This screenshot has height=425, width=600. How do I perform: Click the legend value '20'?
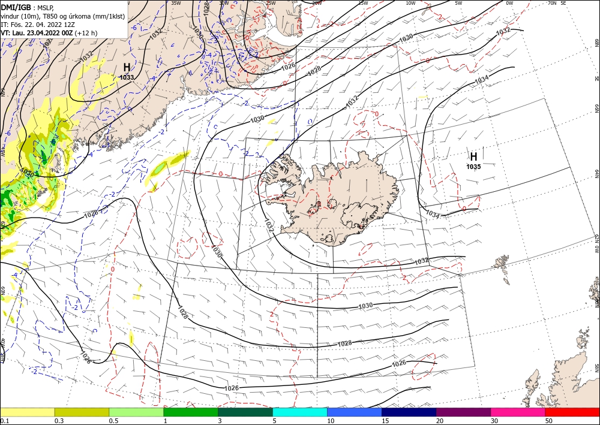pyautogui.click(x=440, y=421)
